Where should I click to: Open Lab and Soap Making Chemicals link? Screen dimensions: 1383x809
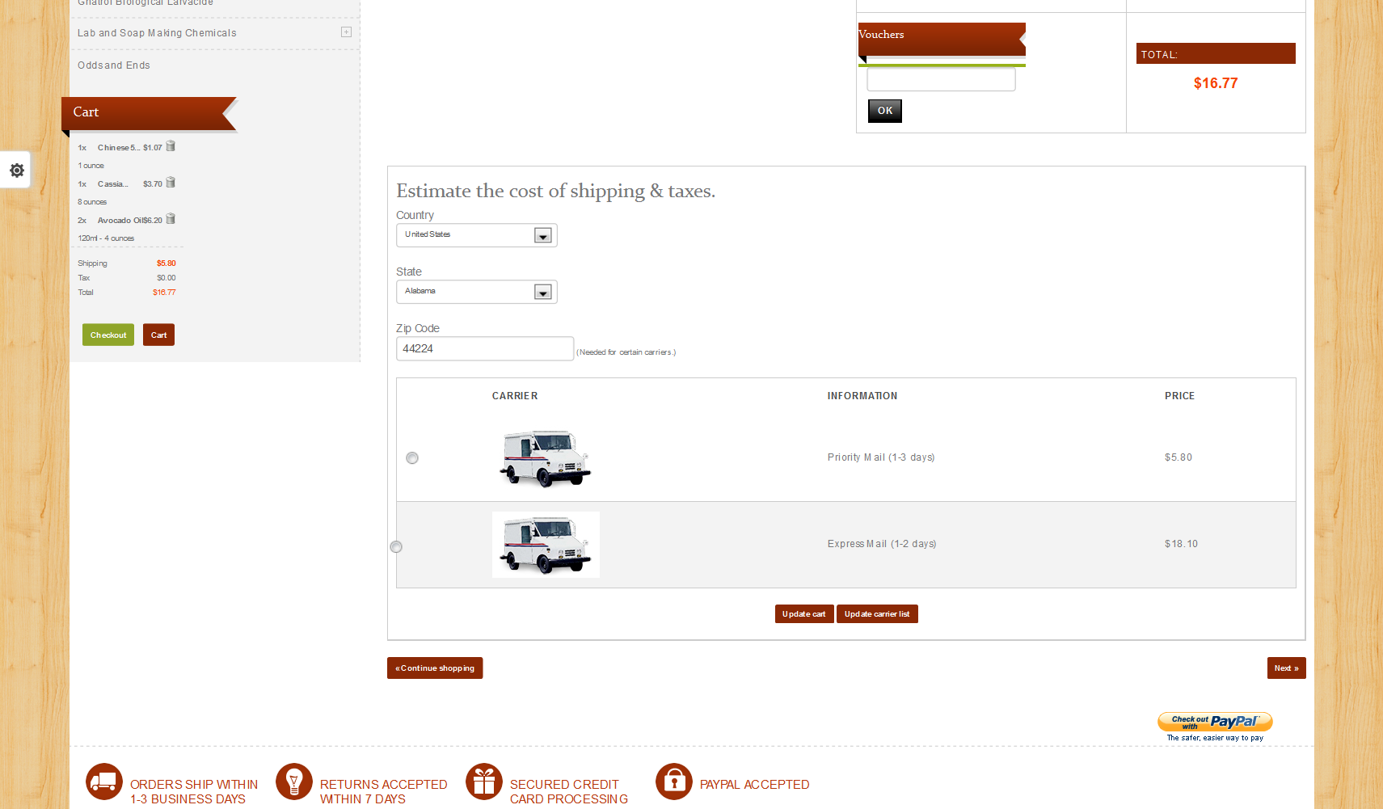coord(157,33)
